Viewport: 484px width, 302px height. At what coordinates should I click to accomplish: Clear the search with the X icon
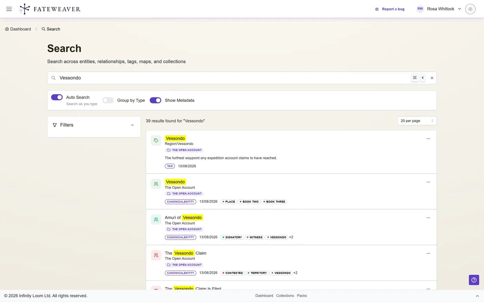coord(432,78)
